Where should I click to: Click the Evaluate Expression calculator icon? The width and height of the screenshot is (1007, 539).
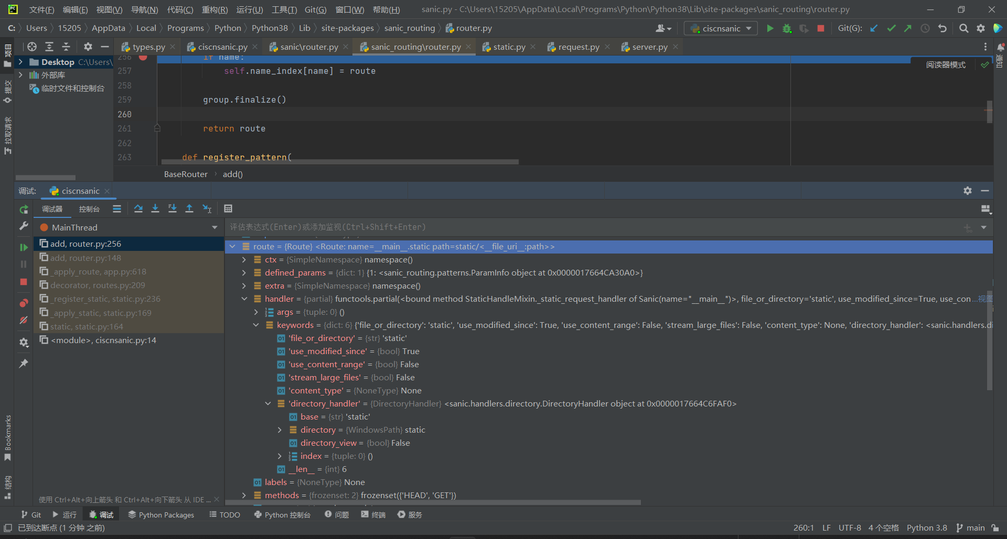(x=228, y=208)
